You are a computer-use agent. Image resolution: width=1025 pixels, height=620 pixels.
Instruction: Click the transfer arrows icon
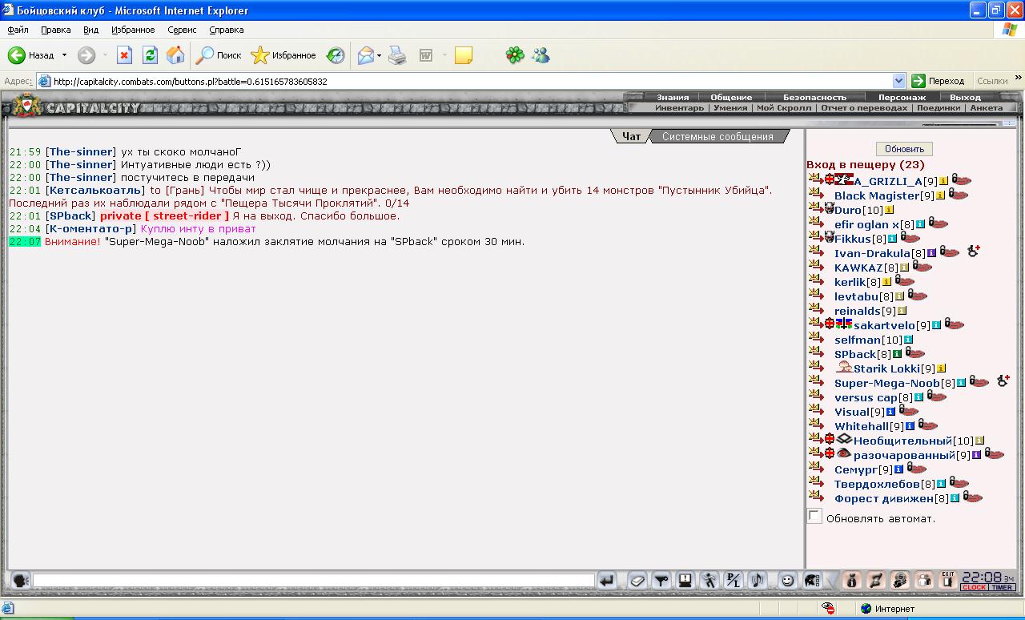pos(876,581)
